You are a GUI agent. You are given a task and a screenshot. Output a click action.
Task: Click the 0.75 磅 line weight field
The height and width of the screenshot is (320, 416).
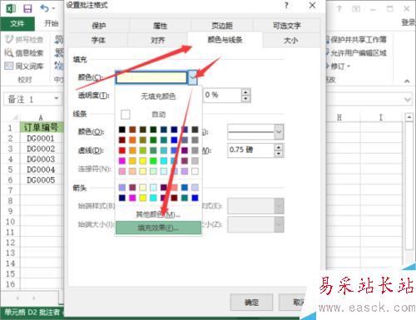coord(250,150)
